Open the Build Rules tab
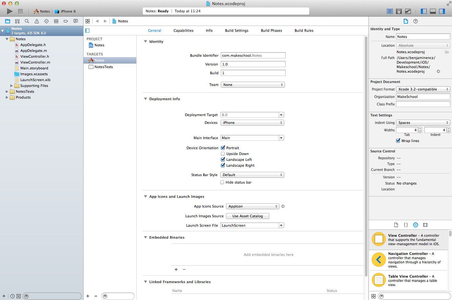This screenshot has width=452, height=300. click(x=304, y=30)
